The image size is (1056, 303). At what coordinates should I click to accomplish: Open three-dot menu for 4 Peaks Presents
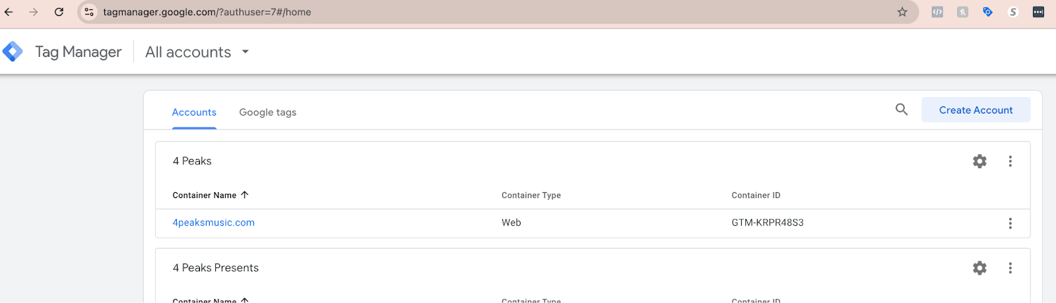click(1010, 268)
